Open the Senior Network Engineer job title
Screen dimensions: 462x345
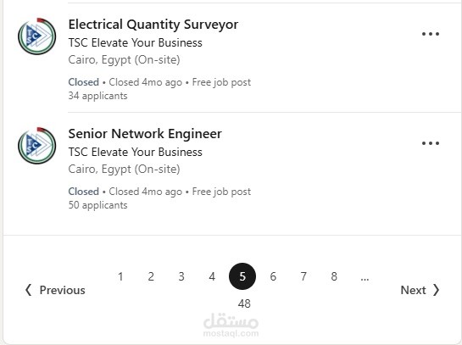coord(145,134)
